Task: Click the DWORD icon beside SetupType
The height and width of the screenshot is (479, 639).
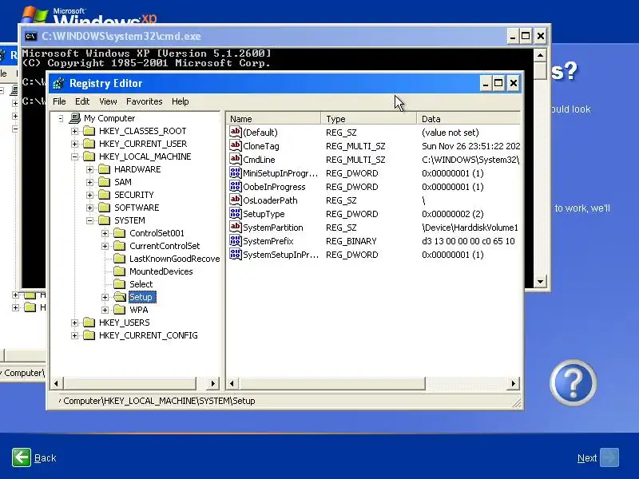Action: [236, 213]
